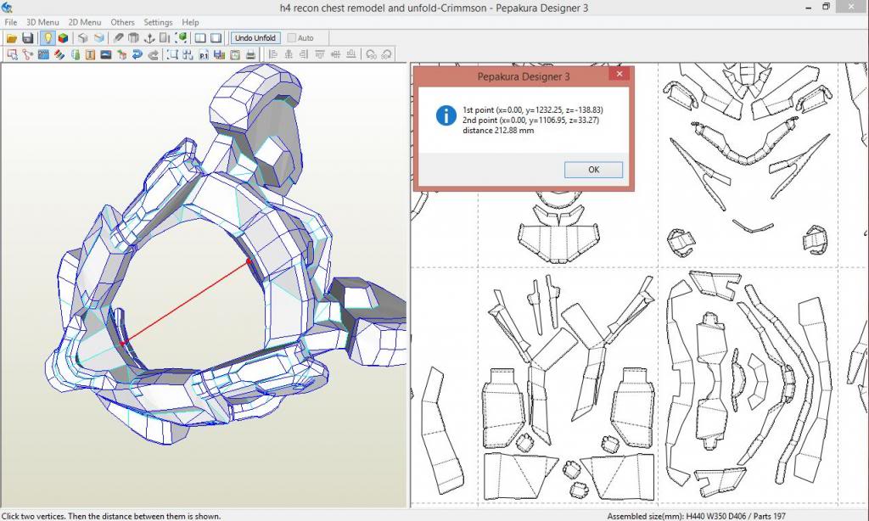
Task: Click the align vertical middle icon
Action: (x=335, y=54)
